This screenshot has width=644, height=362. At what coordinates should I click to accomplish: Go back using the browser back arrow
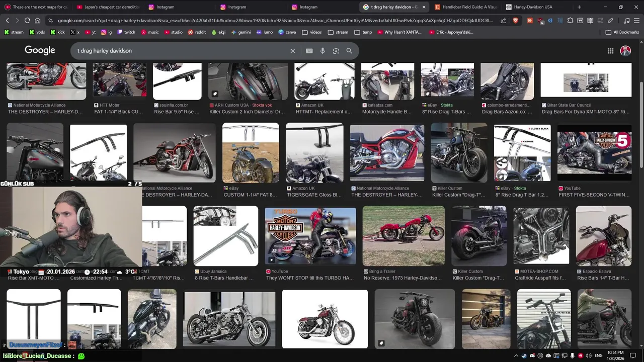pyautogui.click(x=7, y=21)
